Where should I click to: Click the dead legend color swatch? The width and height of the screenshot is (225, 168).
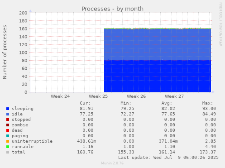tap(8, 130)
